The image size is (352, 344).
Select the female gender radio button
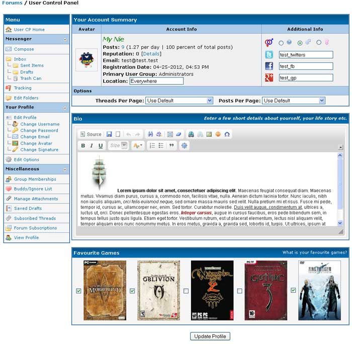[319, 43]
